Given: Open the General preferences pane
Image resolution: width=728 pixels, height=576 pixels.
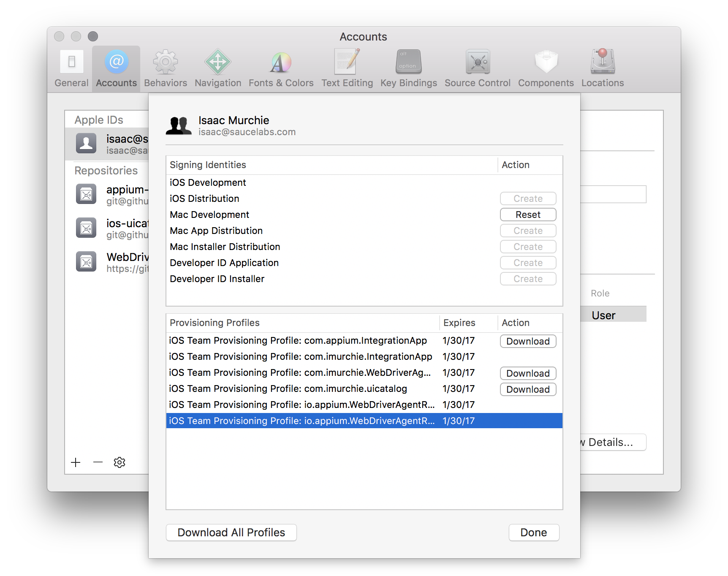Looking at the screenshot, I should click(71, 68).
